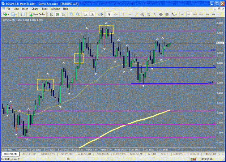226x162 pixels.
Task: Restore the inner chart window
Action: pos(219,9)
